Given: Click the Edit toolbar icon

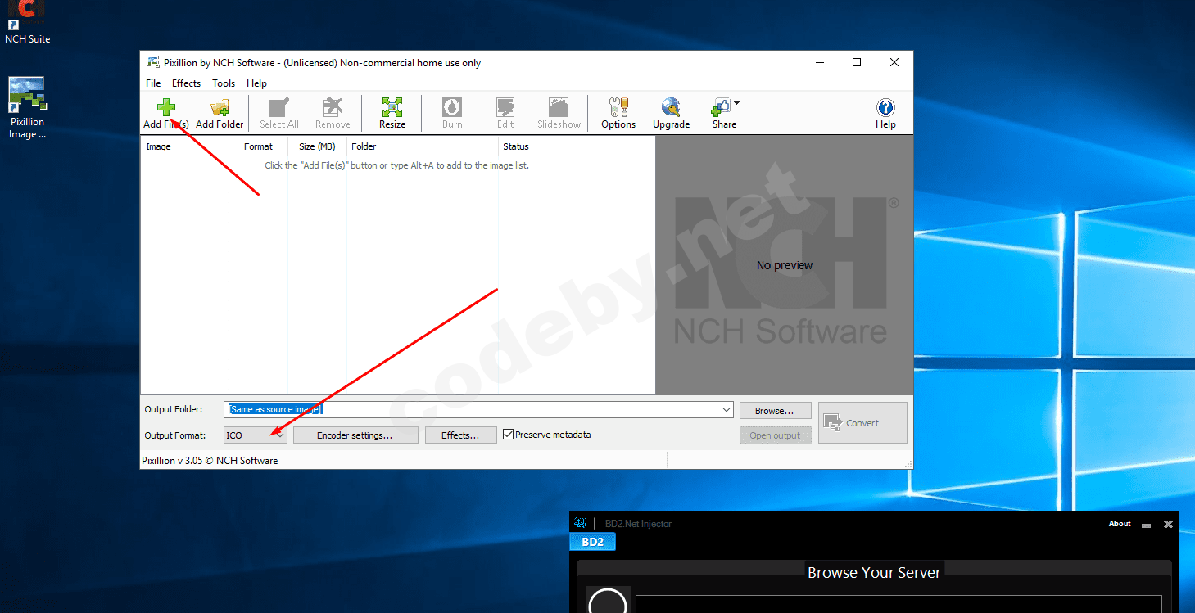Looking at the screenshot, I should [x=505, y=107].
